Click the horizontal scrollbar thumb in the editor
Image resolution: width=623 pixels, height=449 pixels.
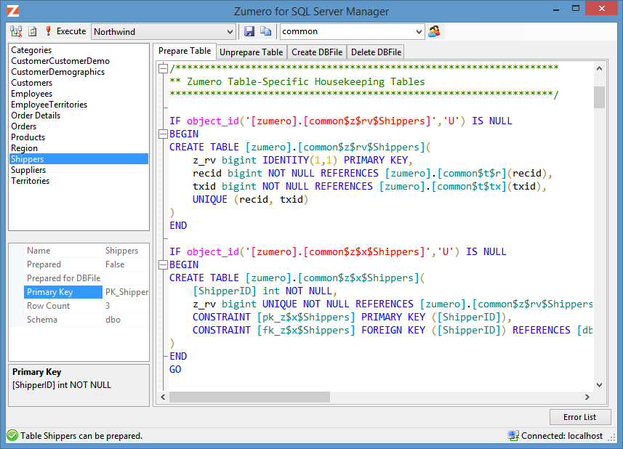[x=249, y=397]
